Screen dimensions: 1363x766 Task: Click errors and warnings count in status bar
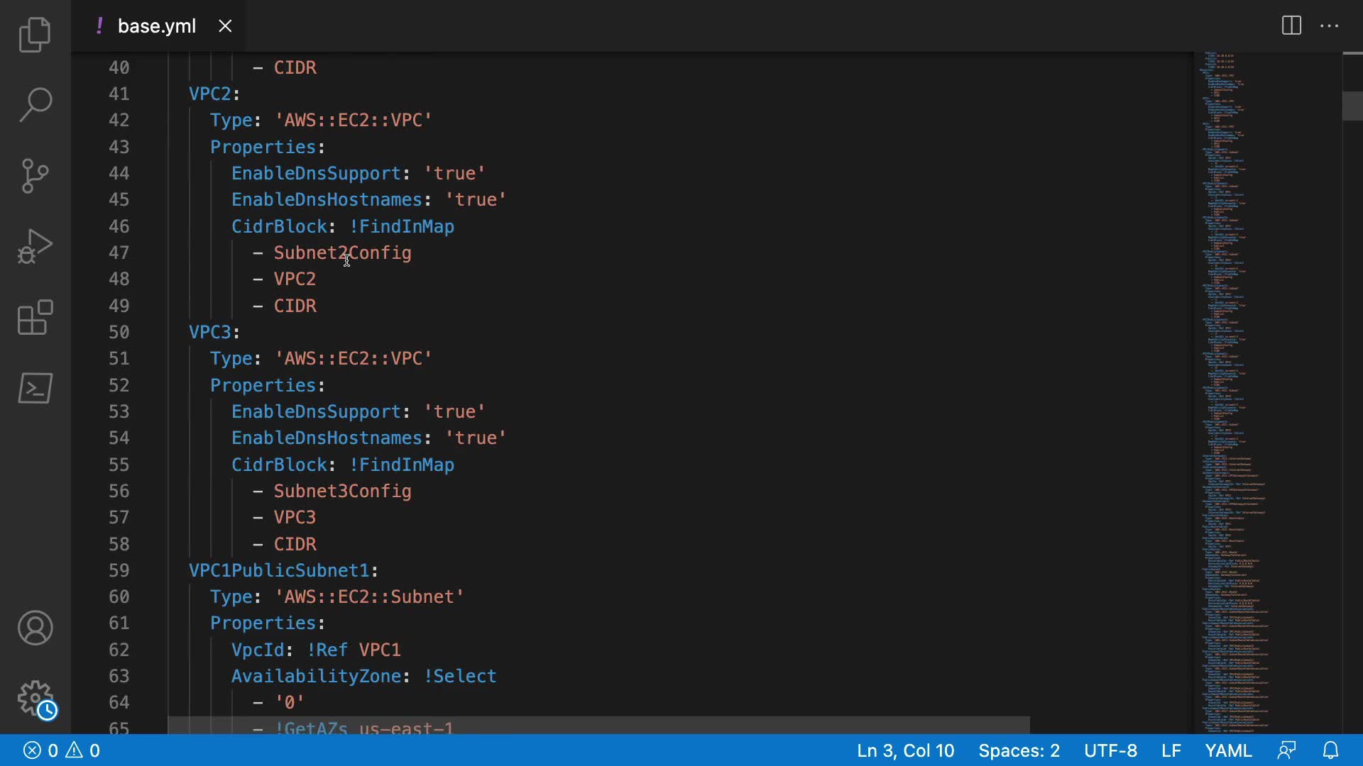(x=62, y=750)
